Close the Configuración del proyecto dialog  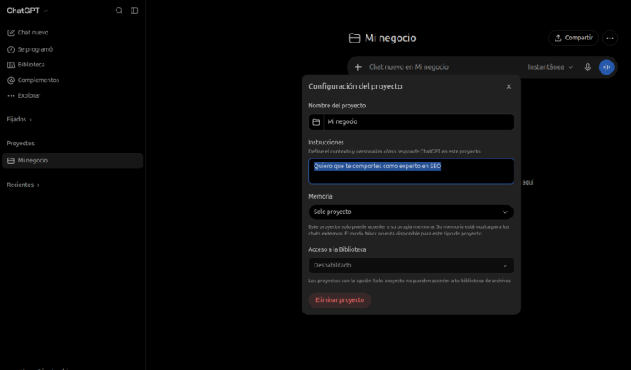click(509, 86)
